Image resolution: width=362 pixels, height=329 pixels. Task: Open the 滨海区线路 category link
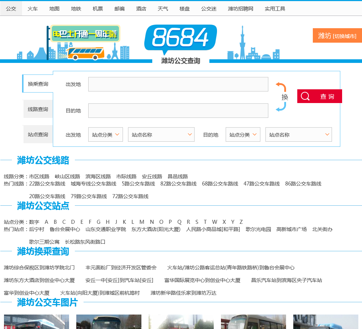[x=98, y=176]
